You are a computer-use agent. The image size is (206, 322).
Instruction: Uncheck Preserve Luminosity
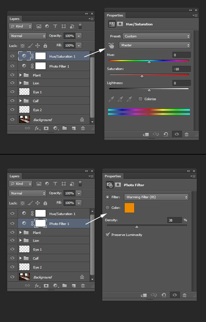point(107,235)
